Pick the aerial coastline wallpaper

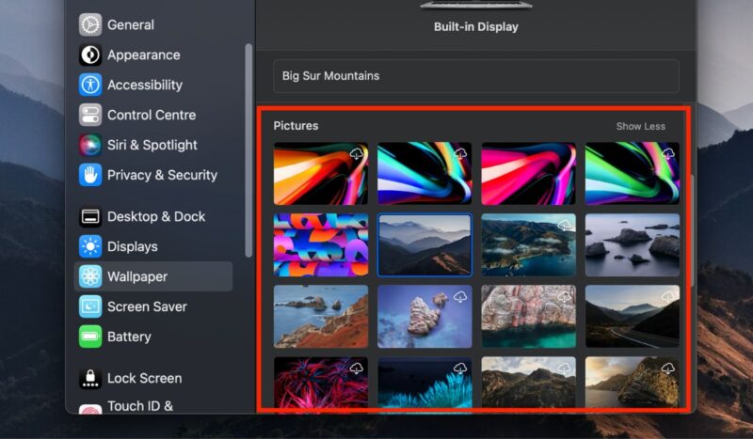[528, 245]
